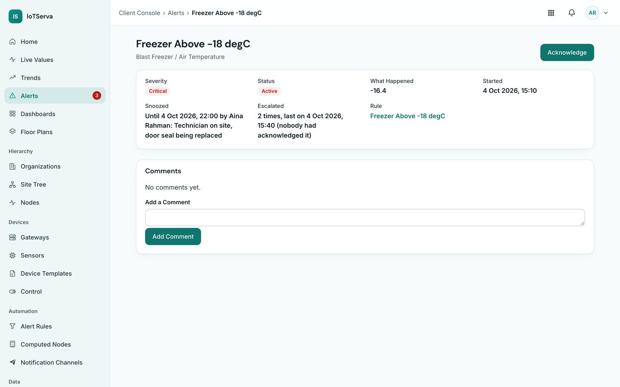This screenshot has width=620, height=387.
Task: Click the Freezer Above -18 degC page title
Action: (x=193, y=44)
